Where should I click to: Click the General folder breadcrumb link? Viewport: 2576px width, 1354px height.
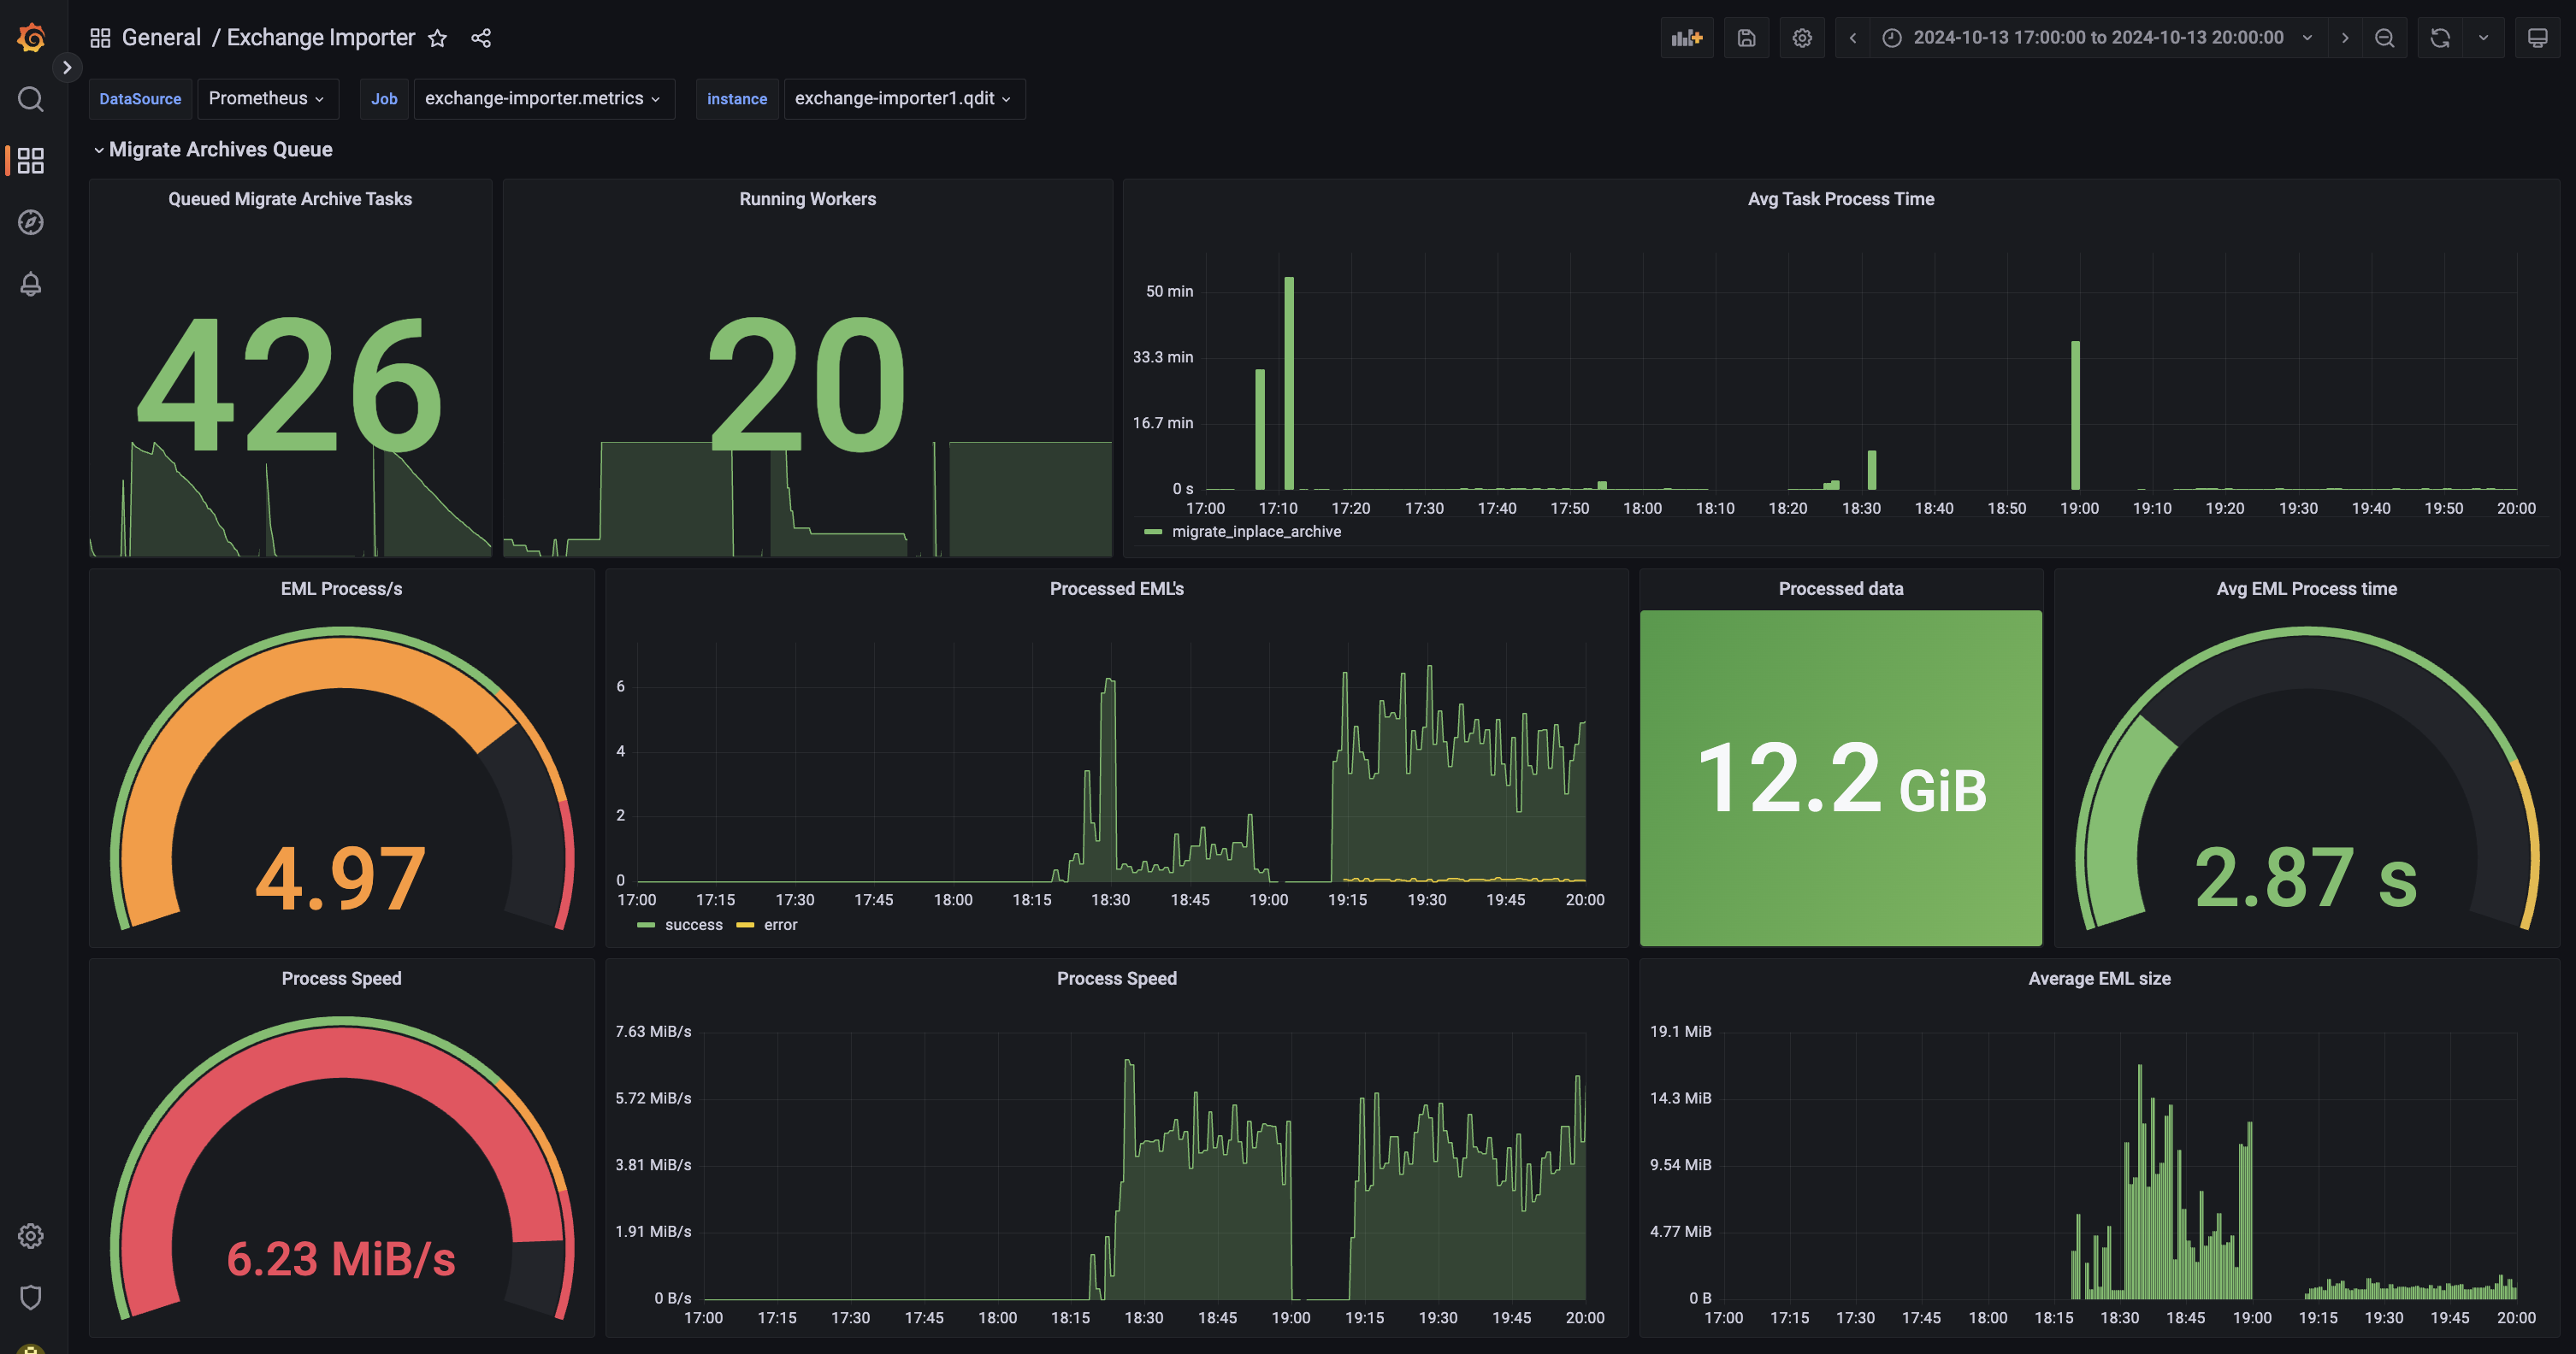(161, 38)
